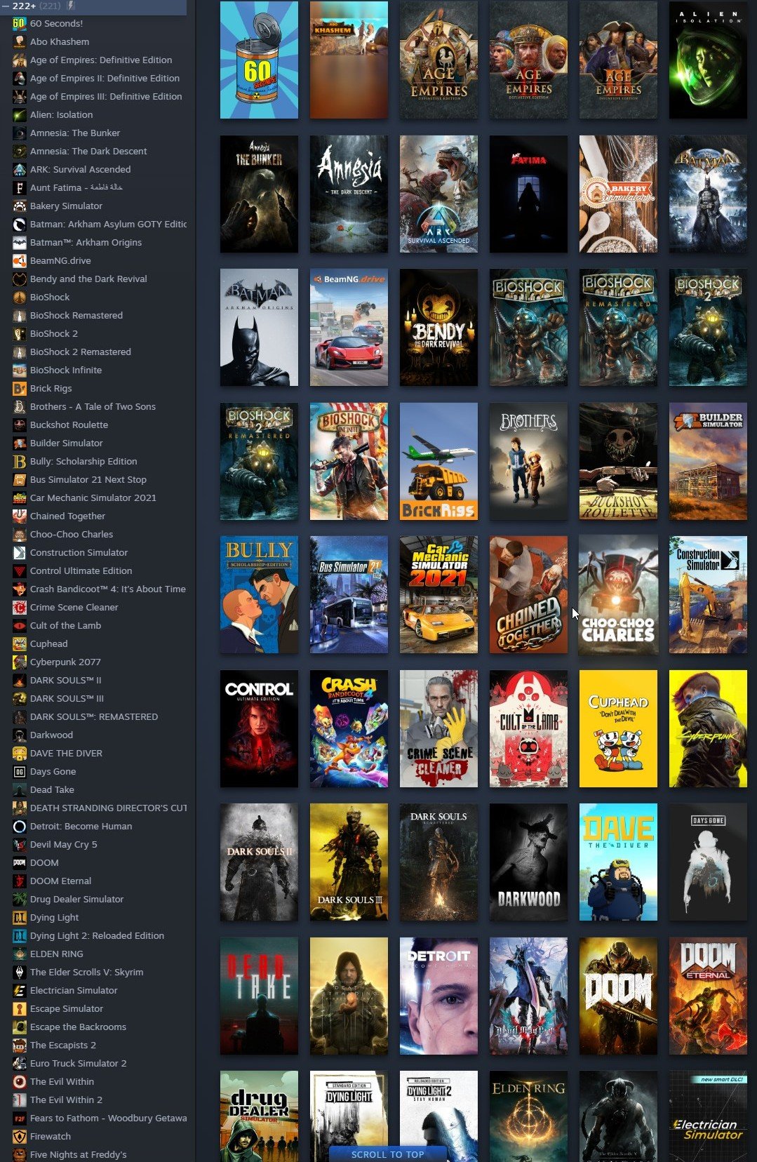The width and height of the screenshot is (757, 1162).
Task: Open Five Nights at Freddy's list entry
Action: tap(78, 1154)
